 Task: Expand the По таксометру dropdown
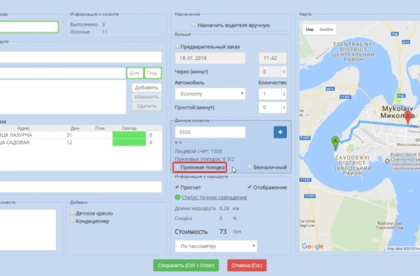215,245
